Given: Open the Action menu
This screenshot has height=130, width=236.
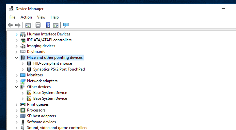Looking at the screenshot, I should (26, 17).
